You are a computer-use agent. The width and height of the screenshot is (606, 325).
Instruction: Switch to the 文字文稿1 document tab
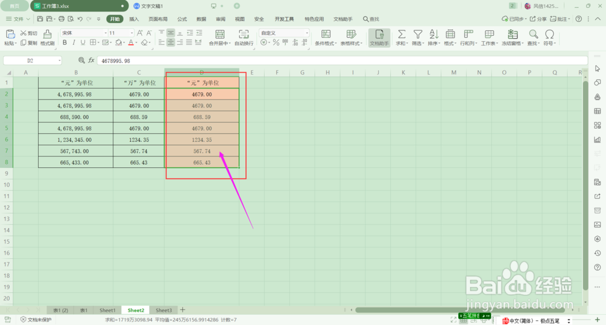point(148,6)
